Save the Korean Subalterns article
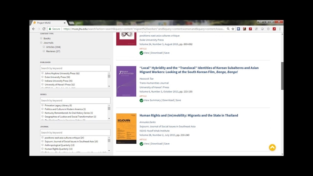 (178, 100)
